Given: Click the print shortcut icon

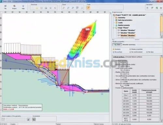Looking at the screenshot, I should click(46, 8).
